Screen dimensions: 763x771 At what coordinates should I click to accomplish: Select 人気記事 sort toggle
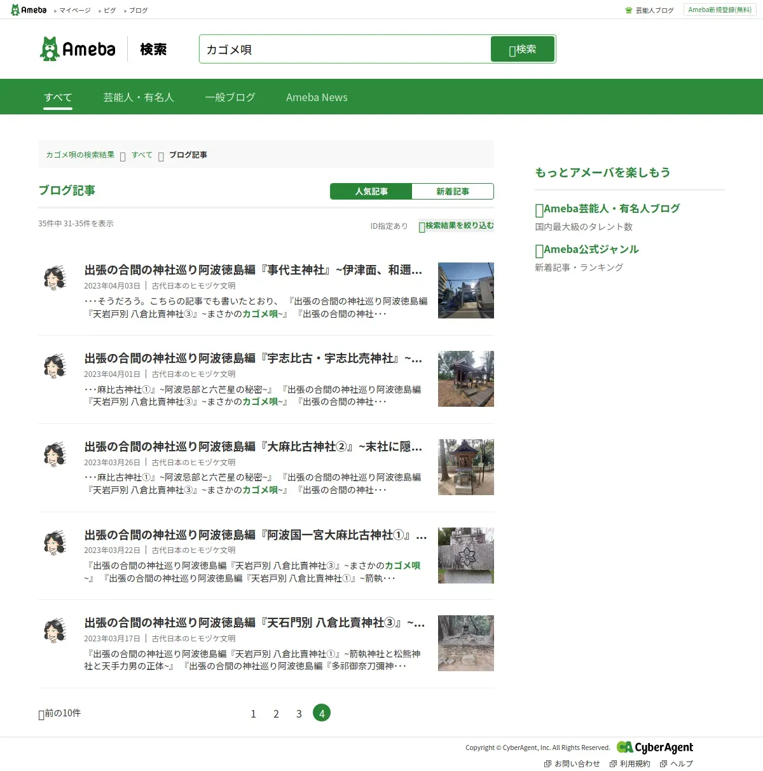click(x=371, y=191)
